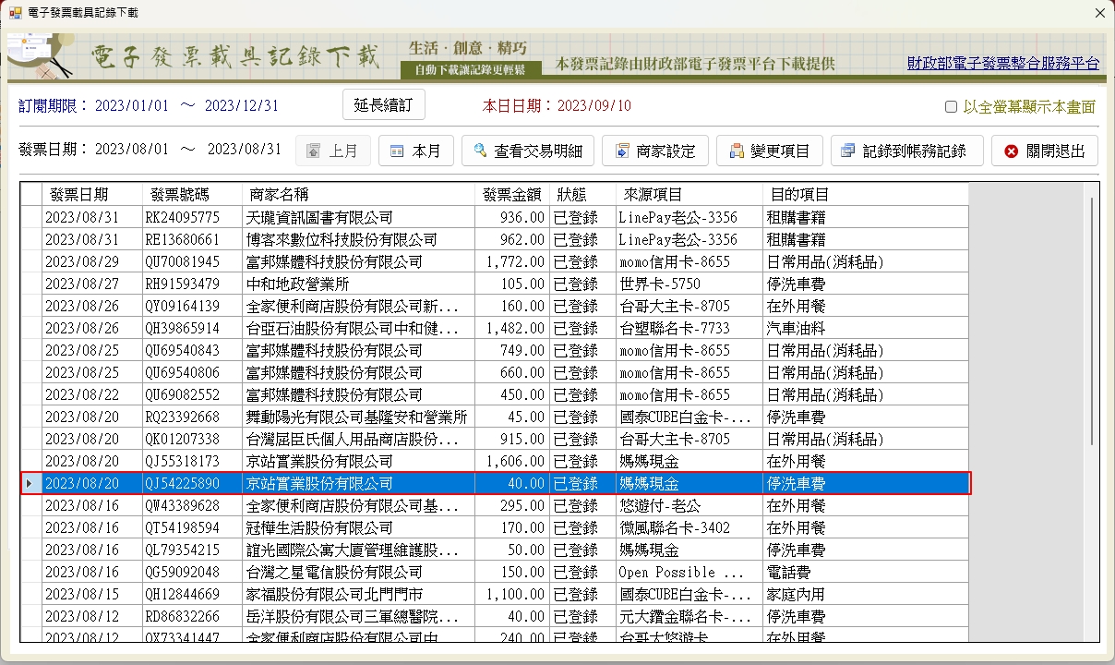Select invoice QW43389628 cell

pos(192,506)
